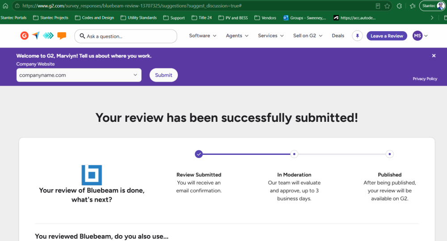
Task: Click the 'Published' step label
Action: click(x=389, y=175)
